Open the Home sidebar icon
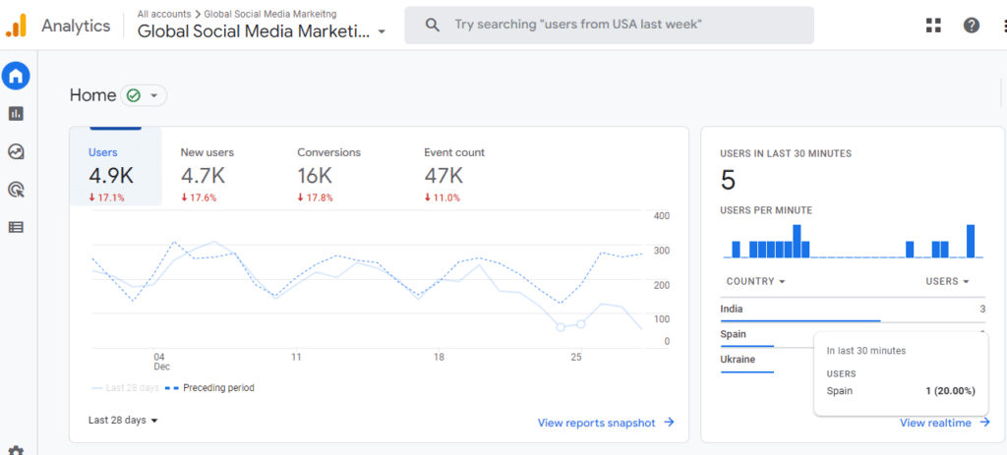The image size is (1007, 455). (x=16, y=77)
